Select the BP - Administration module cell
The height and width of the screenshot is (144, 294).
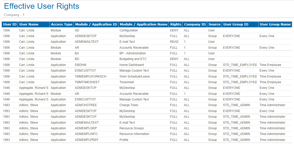[132, 53]
